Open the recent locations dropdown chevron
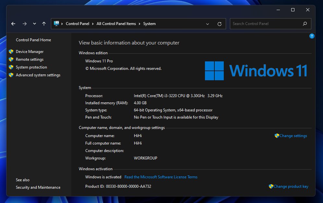Viewport: 323px width, 203px height. (34, 24)
